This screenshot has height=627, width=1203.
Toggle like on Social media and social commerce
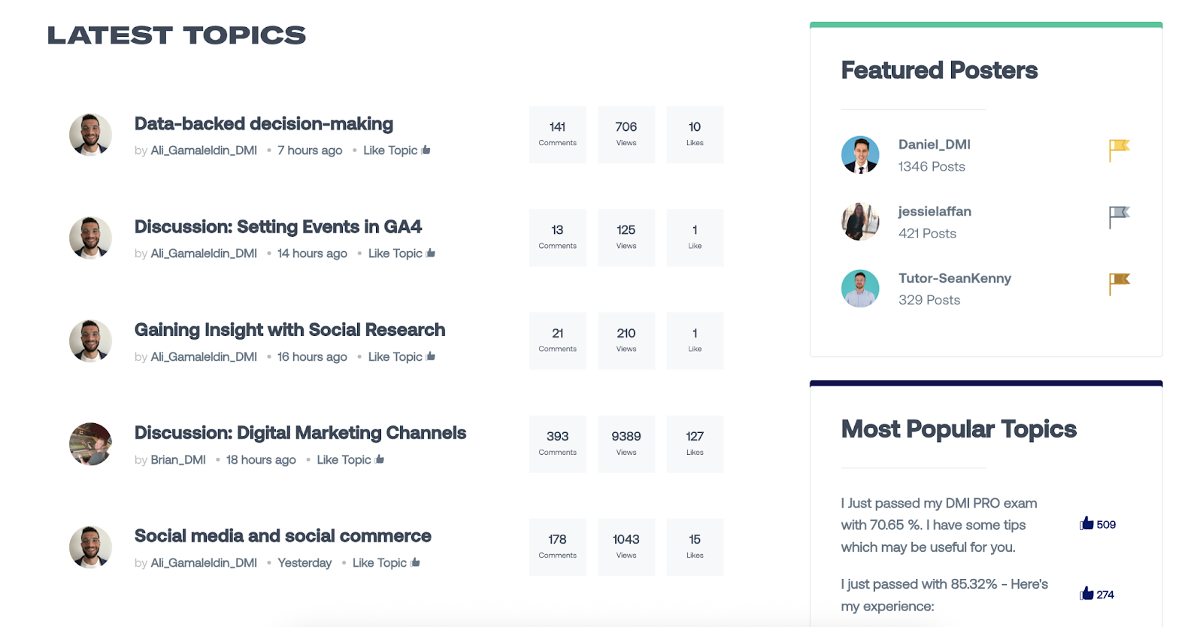click(x=414, y=562)
